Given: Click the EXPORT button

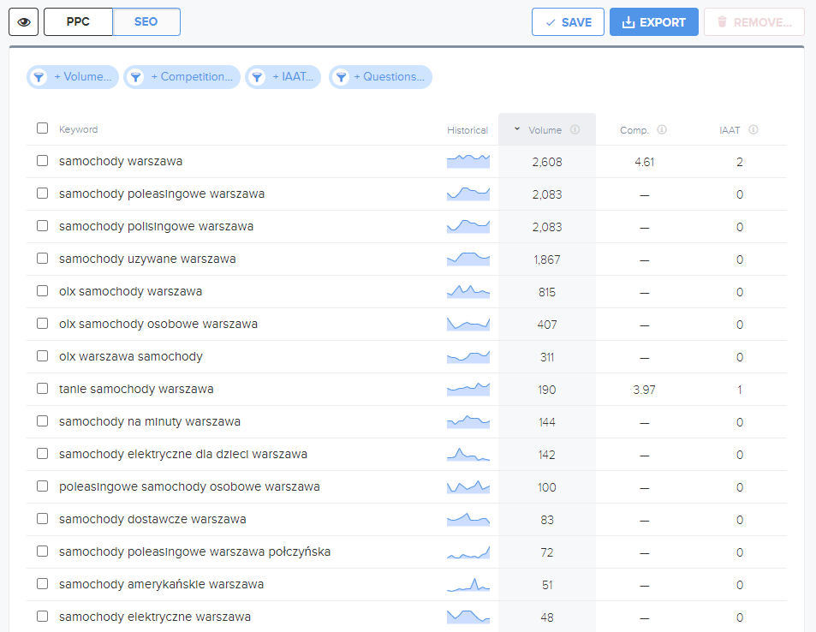Looking at the screenshot, I should 654,22.
